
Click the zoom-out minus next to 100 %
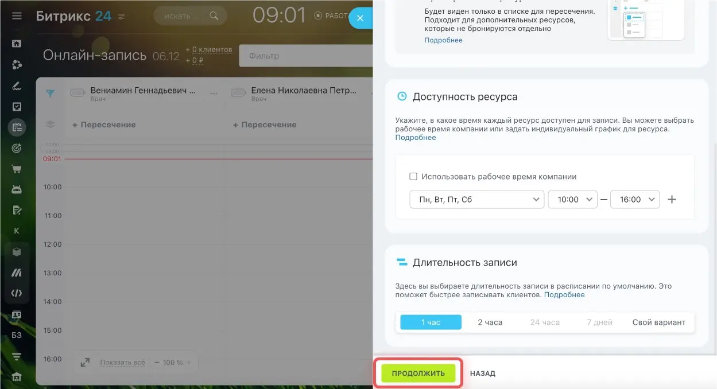click(x=156, y=363)
